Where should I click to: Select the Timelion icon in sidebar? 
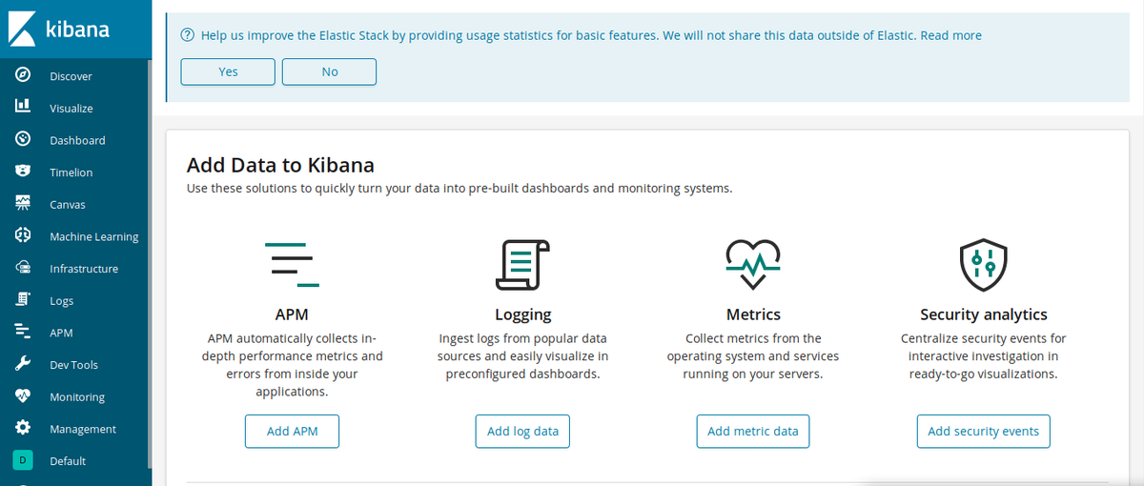tap(23, 172)
